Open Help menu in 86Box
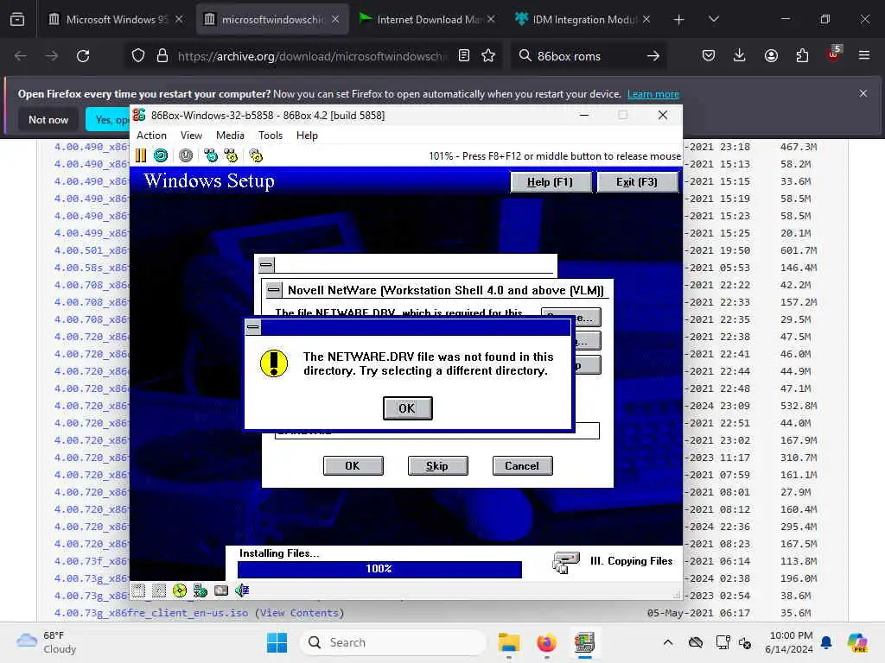Screen dimensions: 885x663 307,136
